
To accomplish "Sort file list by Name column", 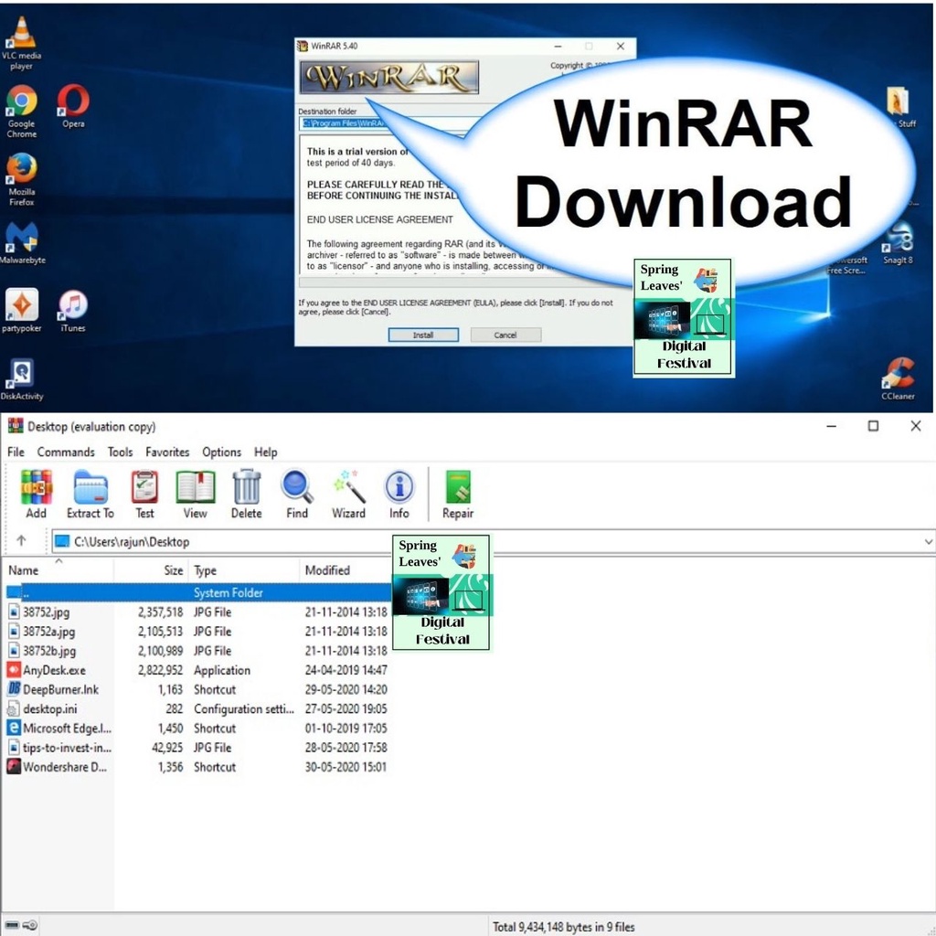I will pyautogui.click(x=24, y=570).
